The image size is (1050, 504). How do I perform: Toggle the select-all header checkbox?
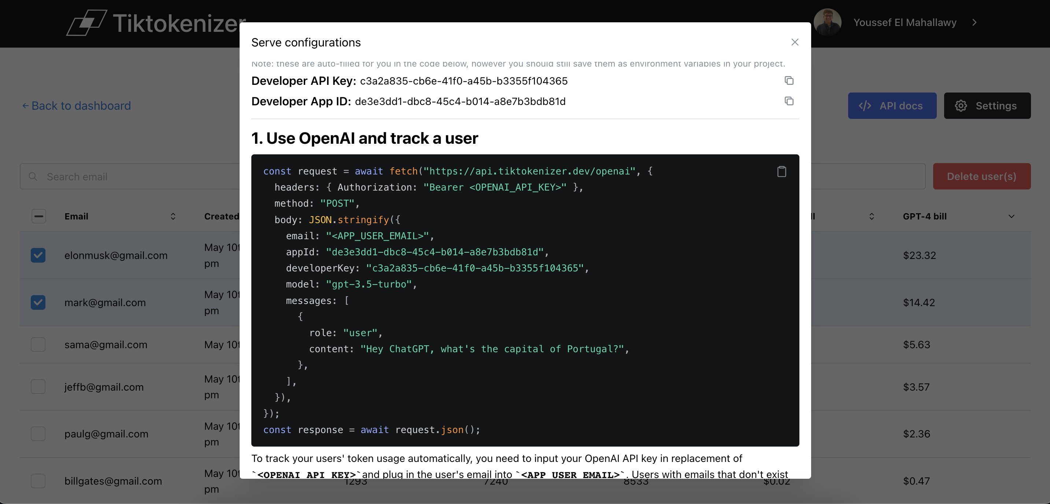pos(39,217)
